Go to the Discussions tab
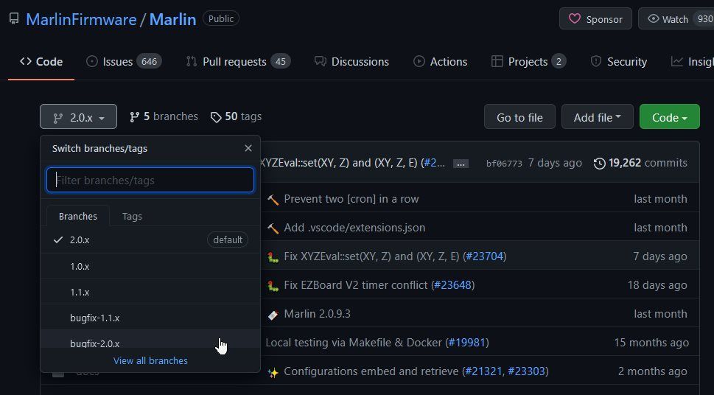The height and width of the screenshot is (395, 714). point(351,61)
